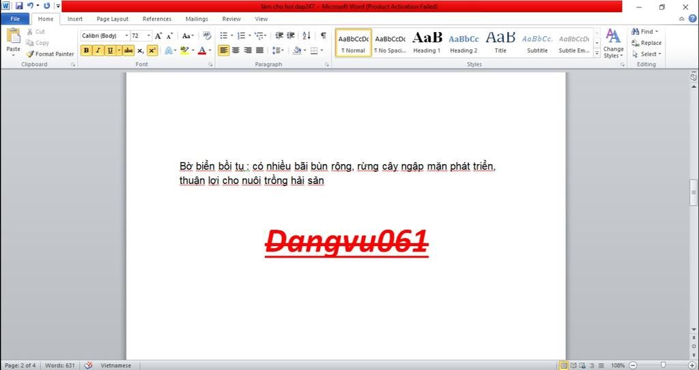Click the zoom slider handle

pos(664,365)
